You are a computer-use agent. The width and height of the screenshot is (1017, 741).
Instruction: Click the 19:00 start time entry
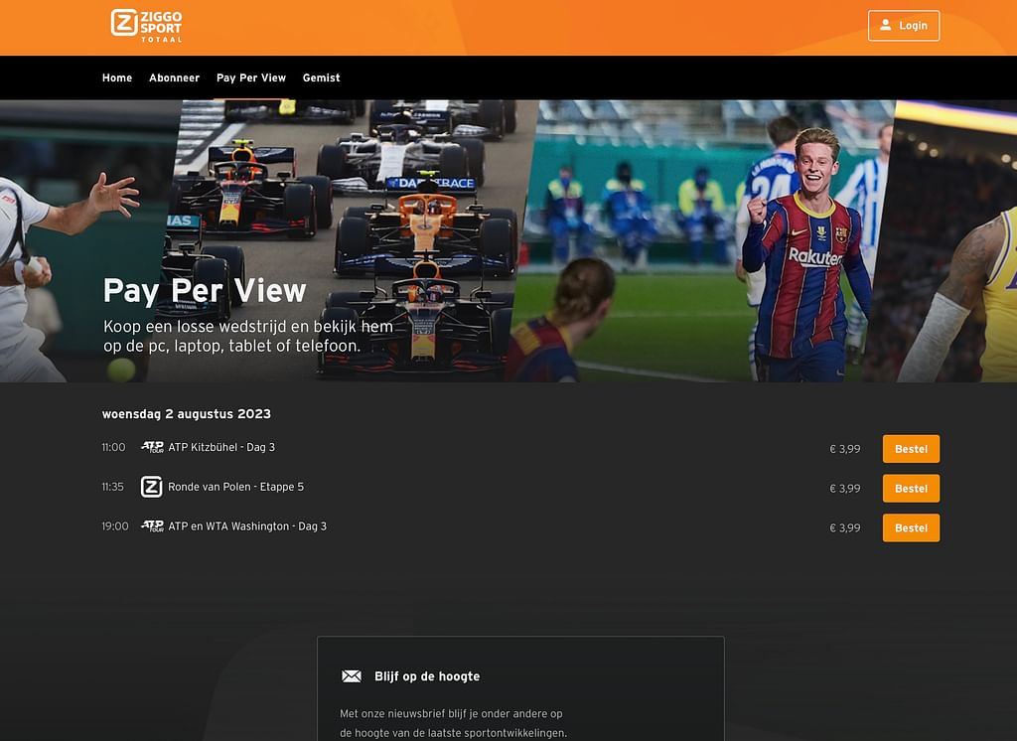[x=114, y=526]
